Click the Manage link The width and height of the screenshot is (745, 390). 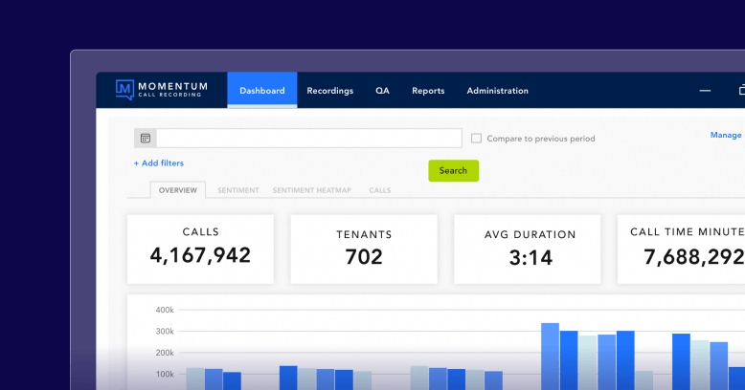point(726,135)
